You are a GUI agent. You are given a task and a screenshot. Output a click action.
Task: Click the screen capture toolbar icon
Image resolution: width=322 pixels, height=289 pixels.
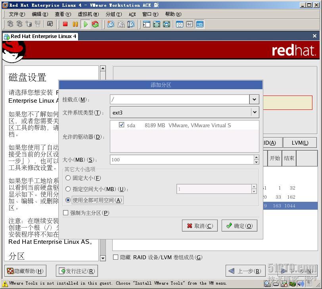(x=50, y=24)
